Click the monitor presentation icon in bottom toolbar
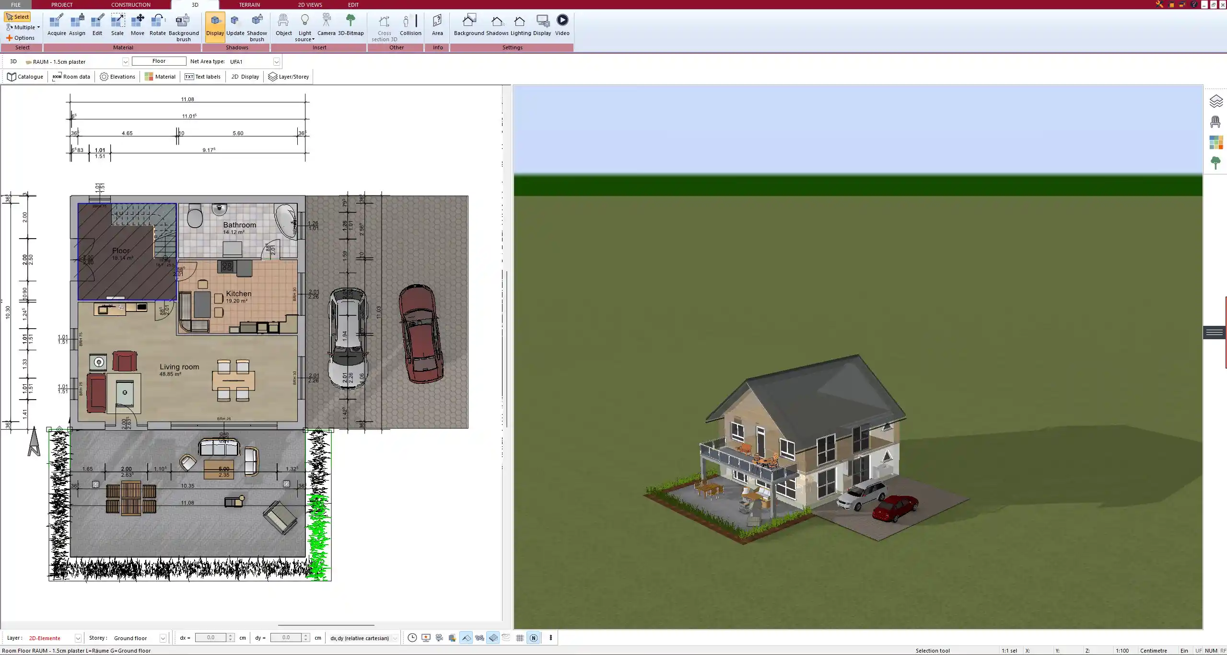1227x655 pixels. click(426, 638)
